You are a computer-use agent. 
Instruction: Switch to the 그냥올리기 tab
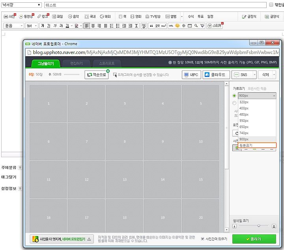(x=46, y=63)
